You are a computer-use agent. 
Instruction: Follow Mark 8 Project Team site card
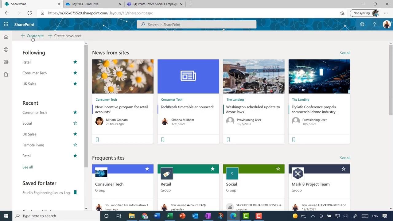tap(344, 169)
